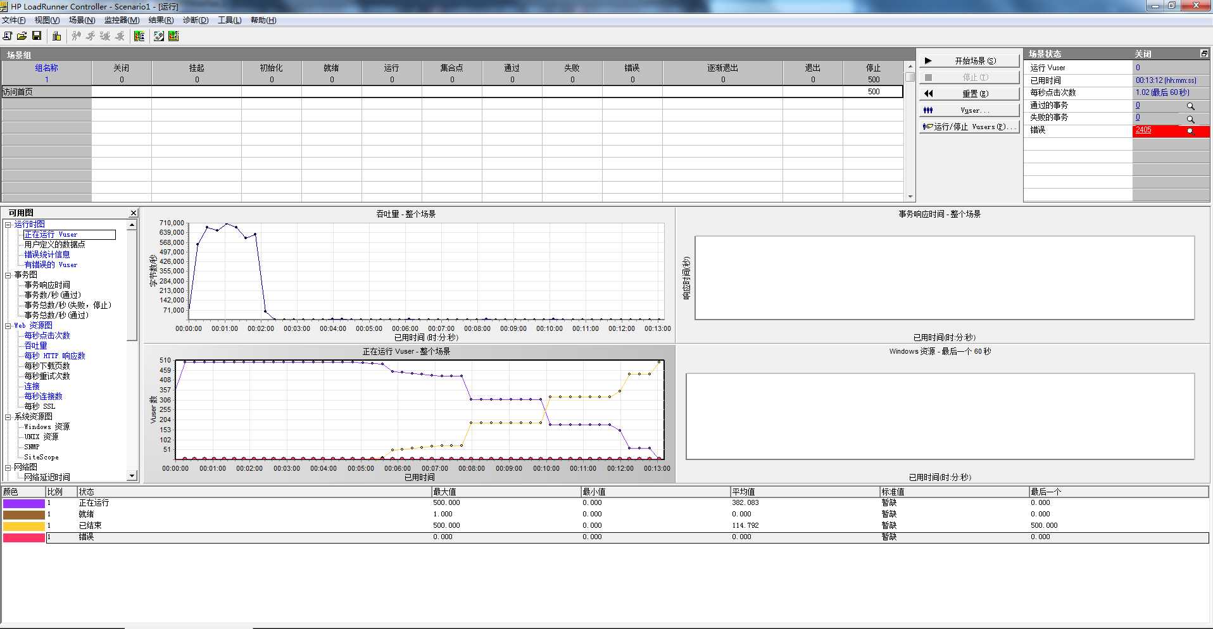Select Windows 资源 tree item
The width and height of the screenshot is (1213, 629).
pos(47,427)
